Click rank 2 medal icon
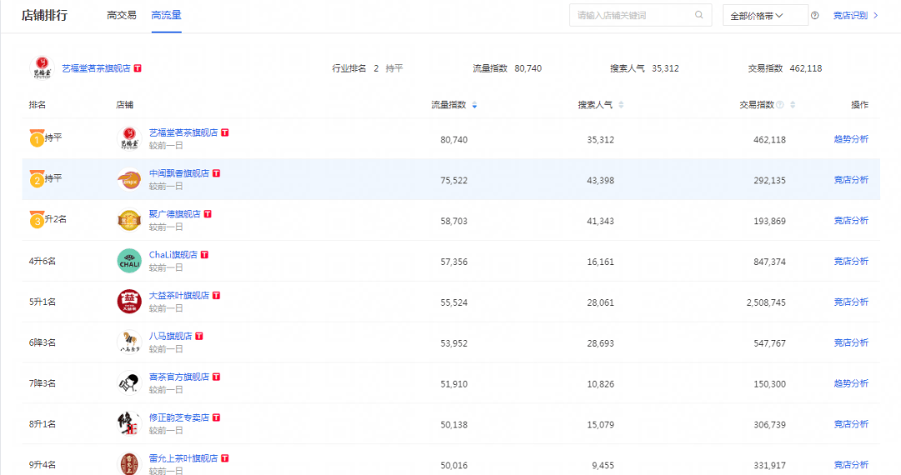 (x=37, y=179)
